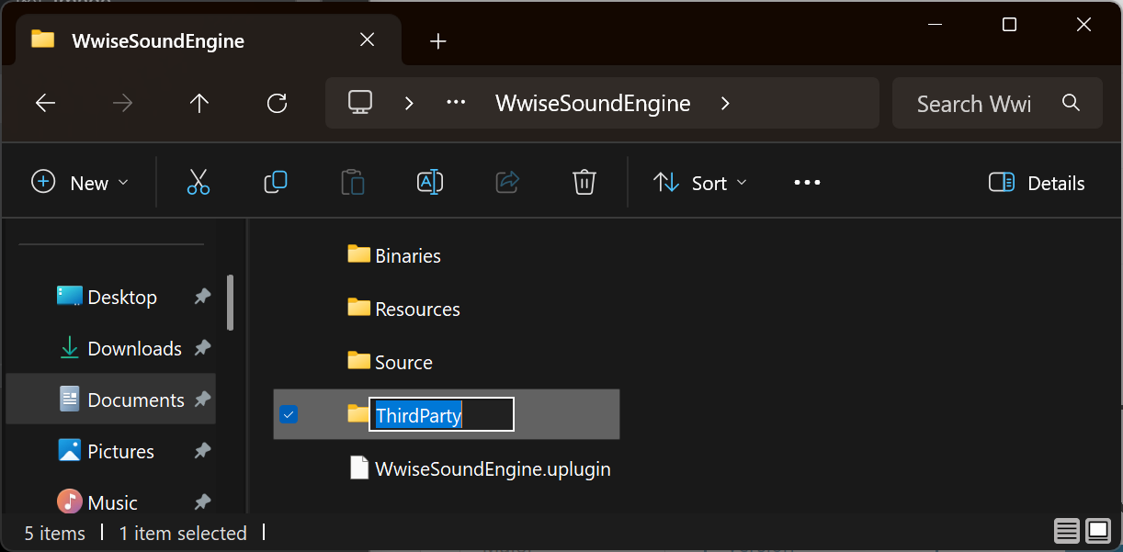Uncheck the ThirdParty selection checkbox
1123x552 pixels.
[289, 414]
